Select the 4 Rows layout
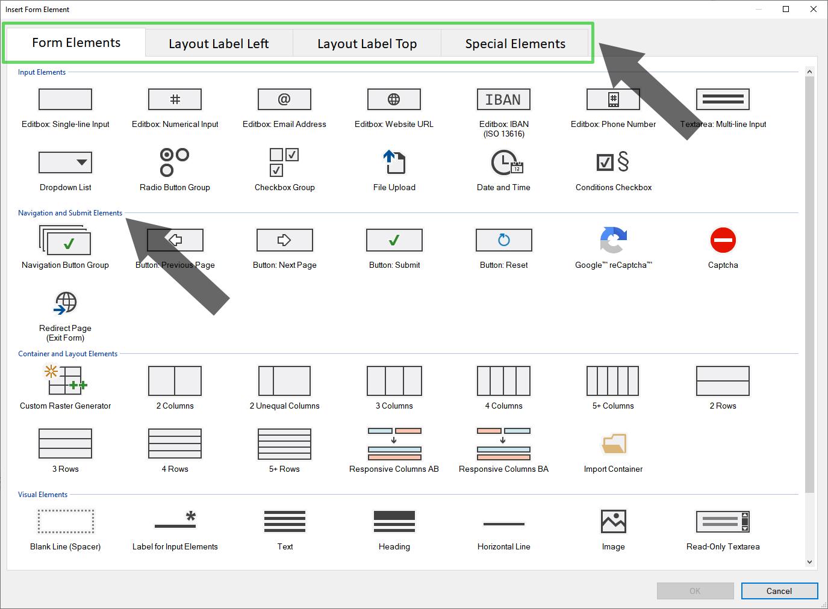 click(175, 451)
